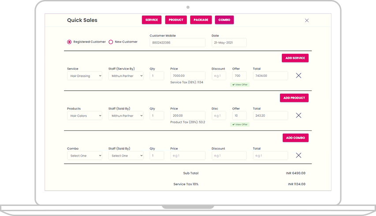
Task: Click the Customer Mobile input field
Action: (177, 43)
